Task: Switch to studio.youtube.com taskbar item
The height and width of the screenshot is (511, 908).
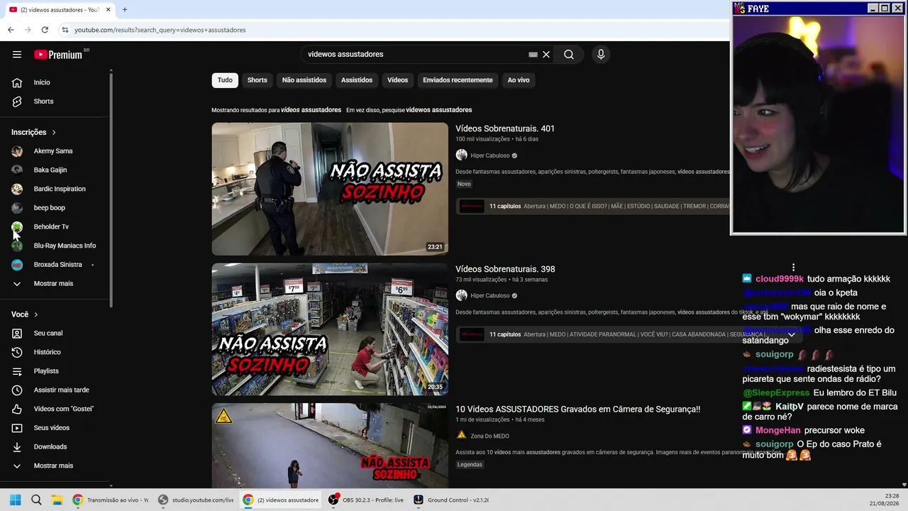Action: [196, 500]
